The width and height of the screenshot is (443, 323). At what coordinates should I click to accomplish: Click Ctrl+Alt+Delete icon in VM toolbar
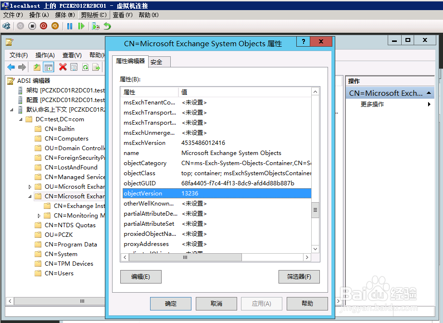[x=6, y=26]
